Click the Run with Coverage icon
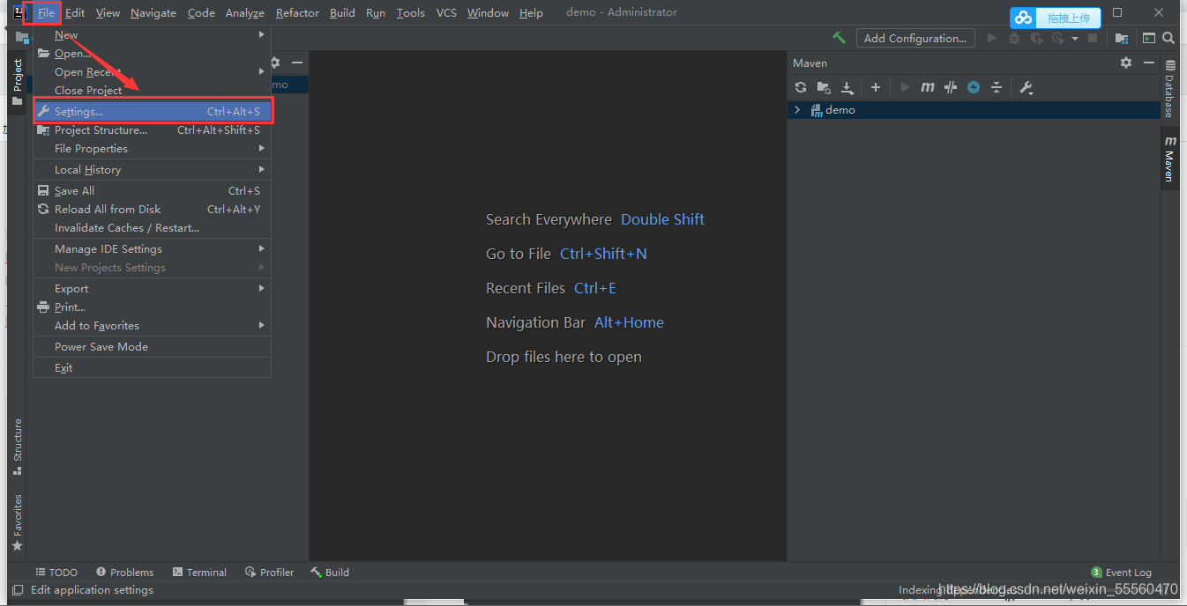The height and width of the screenshot is (606, 1187). point(1036,38)
